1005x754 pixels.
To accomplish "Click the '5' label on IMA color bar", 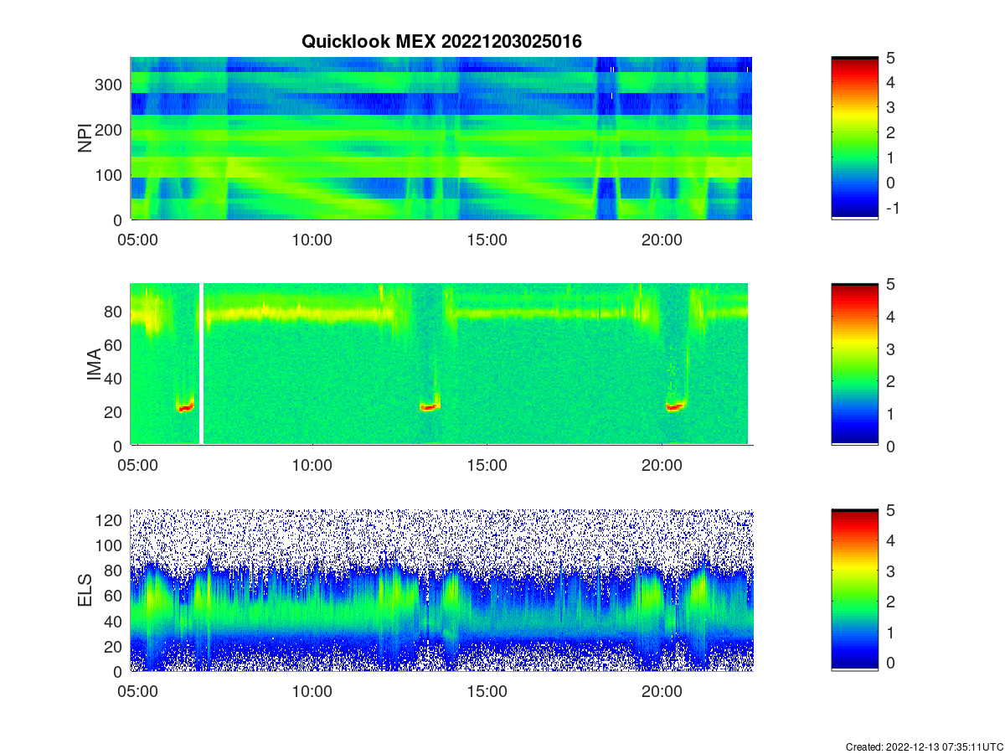I will coord(891,284).
